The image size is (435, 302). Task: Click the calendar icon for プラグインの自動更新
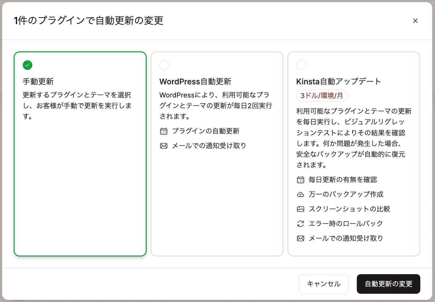[x=164, y=131]
